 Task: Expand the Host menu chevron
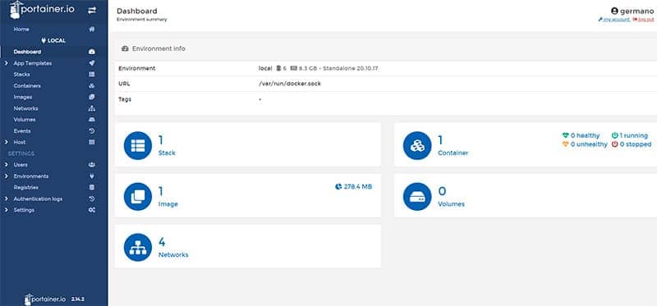7,142
